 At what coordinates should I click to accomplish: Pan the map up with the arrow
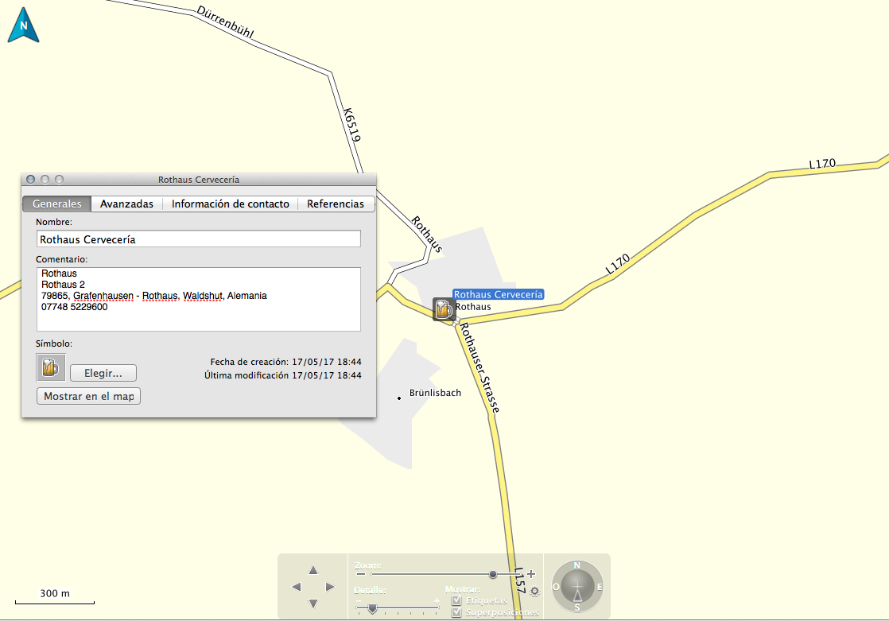[313, 570]
